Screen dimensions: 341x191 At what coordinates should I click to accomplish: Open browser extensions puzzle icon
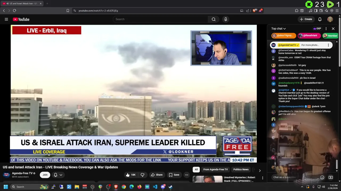coord(297,11)
